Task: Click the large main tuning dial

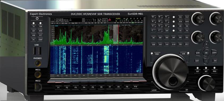Action: 171,72
